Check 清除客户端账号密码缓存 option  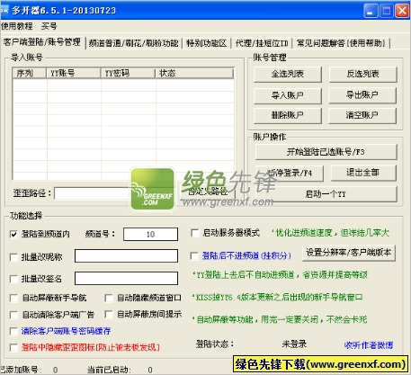tap(13, 331)
